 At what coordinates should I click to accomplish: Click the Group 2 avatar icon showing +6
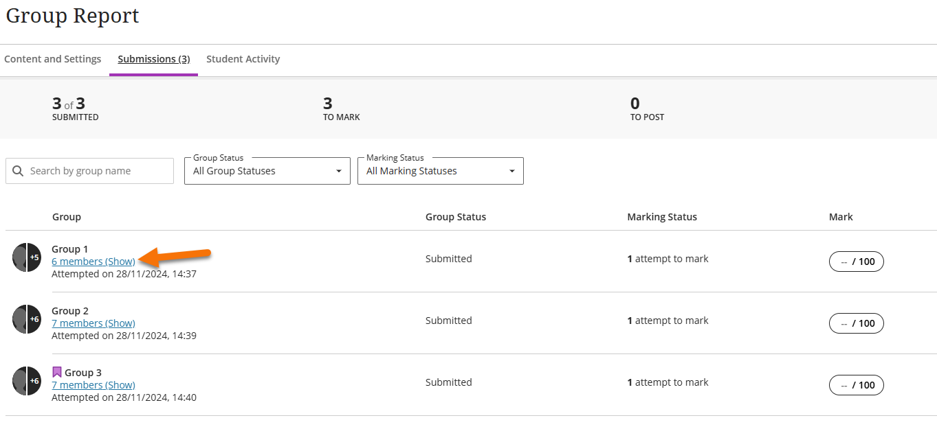[26, 319]
